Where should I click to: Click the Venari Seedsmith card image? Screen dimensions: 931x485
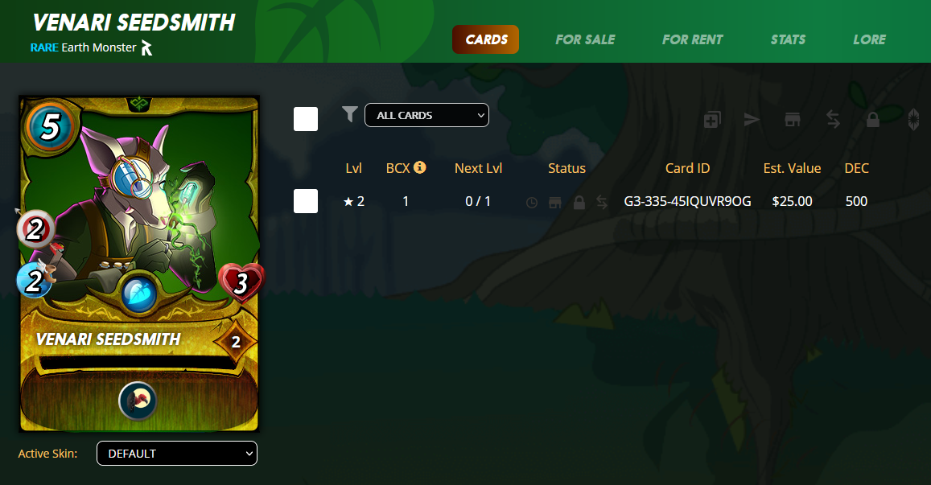139,264
